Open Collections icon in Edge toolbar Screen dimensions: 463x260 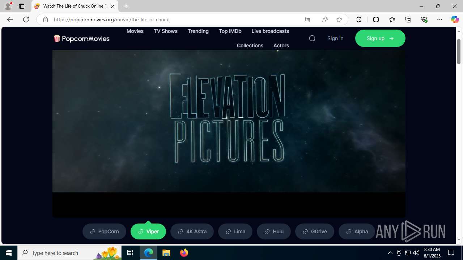click(x=408, y=19)
